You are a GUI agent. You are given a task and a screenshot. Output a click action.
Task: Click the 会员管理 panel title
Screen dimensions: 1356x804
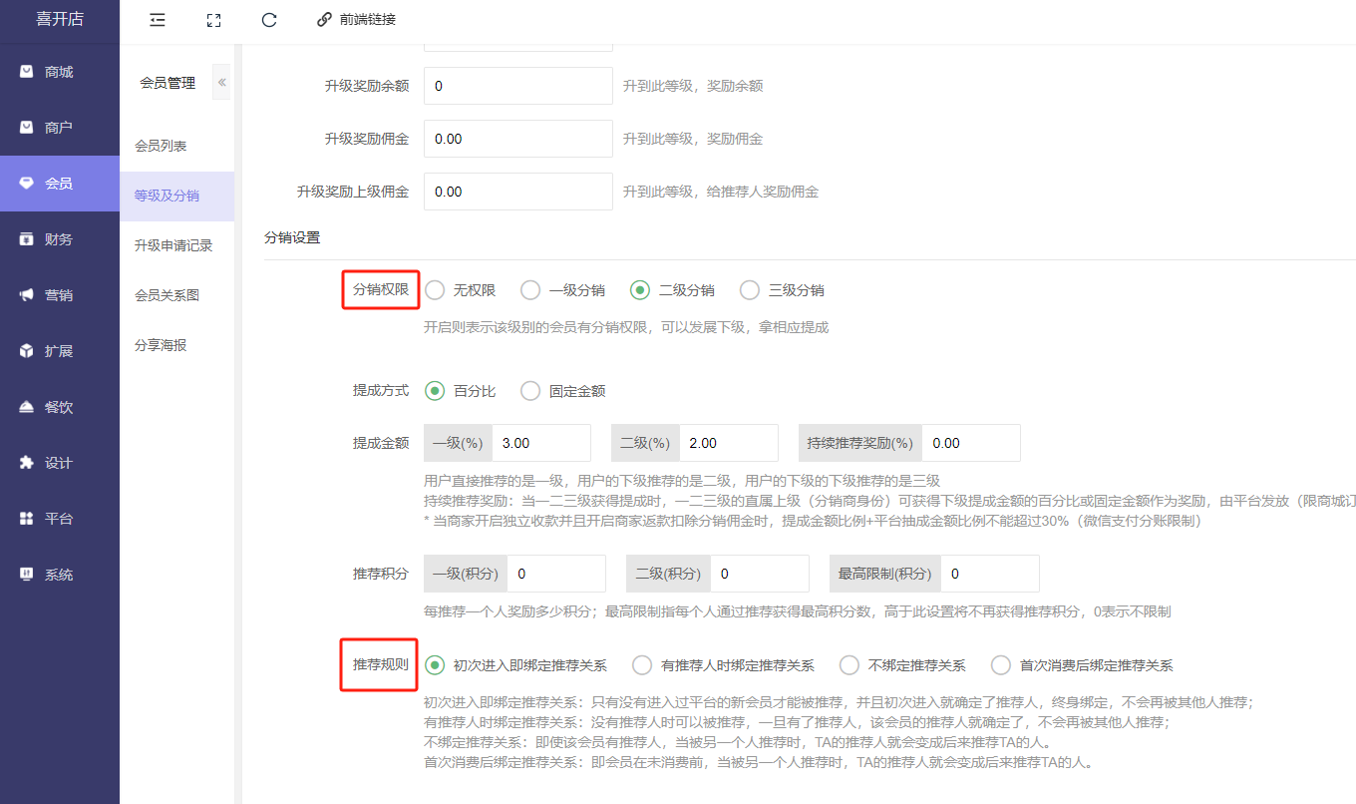(x=168, y=83)
